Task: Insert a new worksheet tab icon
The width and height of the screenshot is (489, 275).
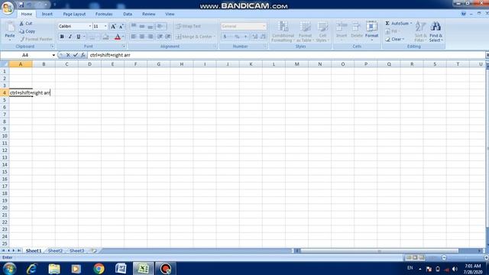Action: (x=94, y=251)
